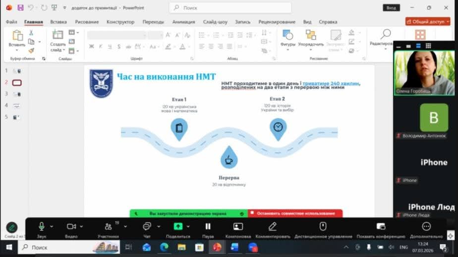
Task: Click the Общий доступ share button
Action: tap(428, 22)
